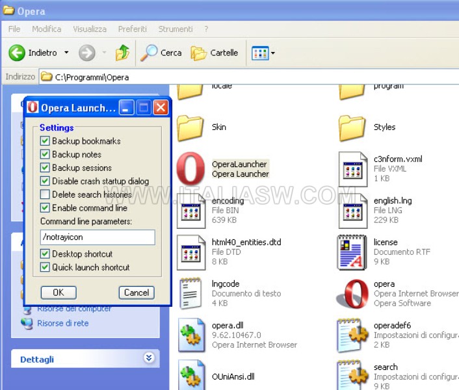Click the address bar C:\Programmi\Opera

pos(249,77)
